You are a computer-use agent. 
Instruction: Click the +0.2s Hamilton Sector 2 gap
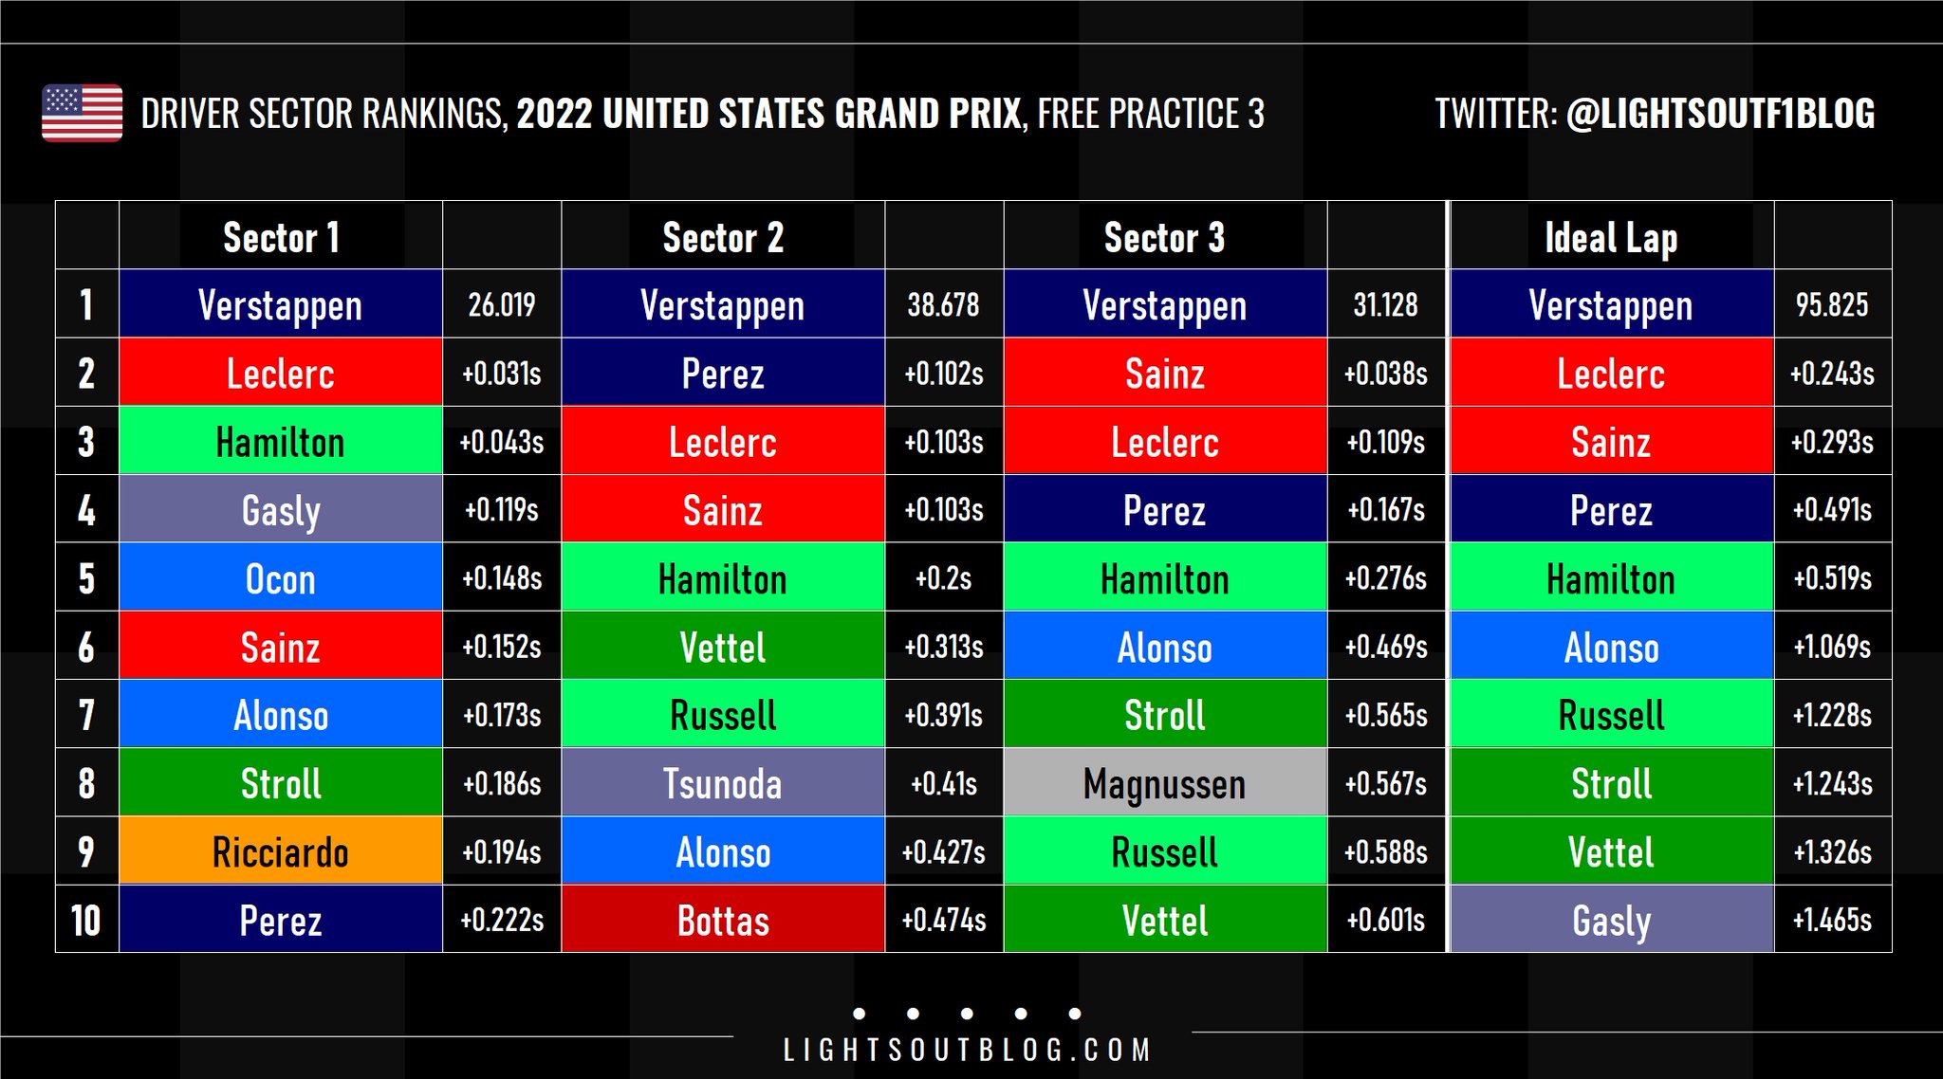[x=944, y=578]
